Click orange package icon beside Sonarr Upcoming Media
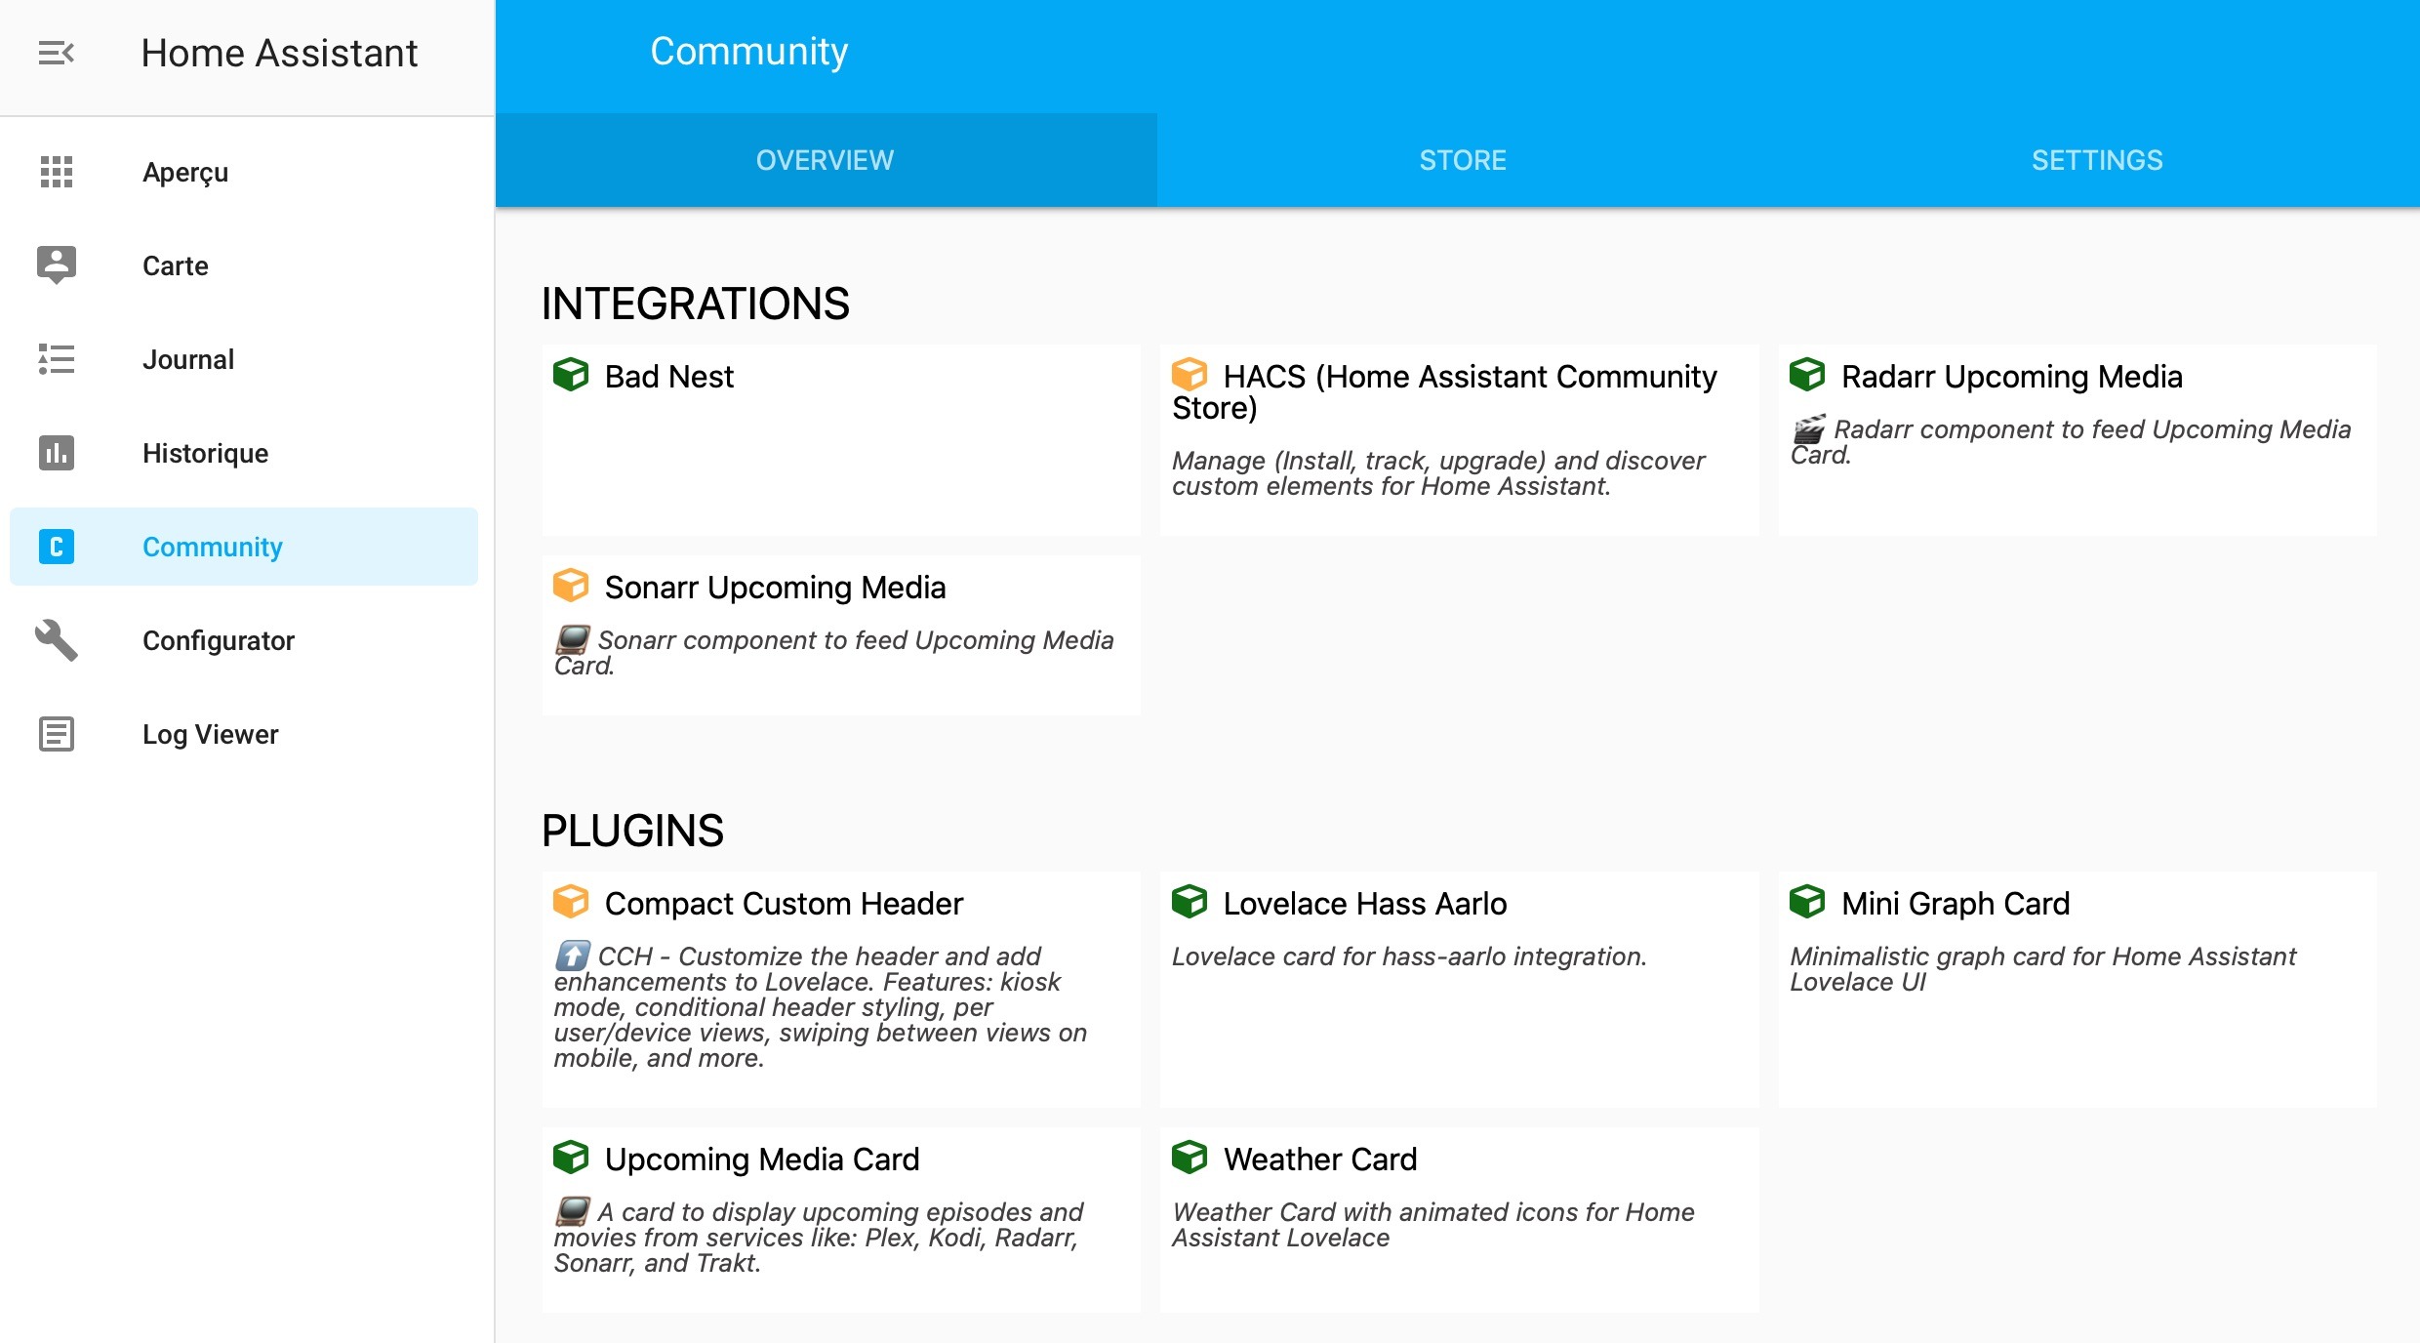The width and height of the screenshot is (2420, 1343). 571,587
